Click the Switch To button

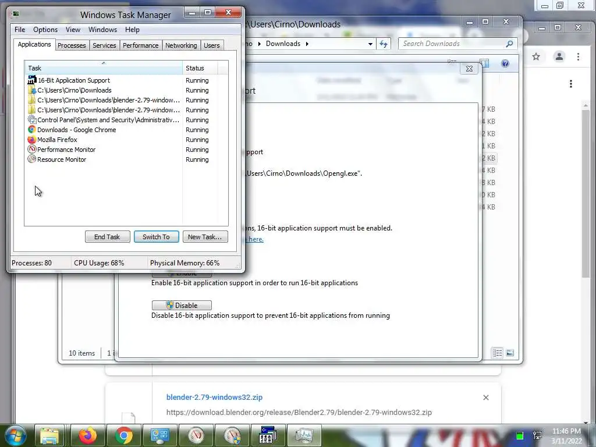156,237
